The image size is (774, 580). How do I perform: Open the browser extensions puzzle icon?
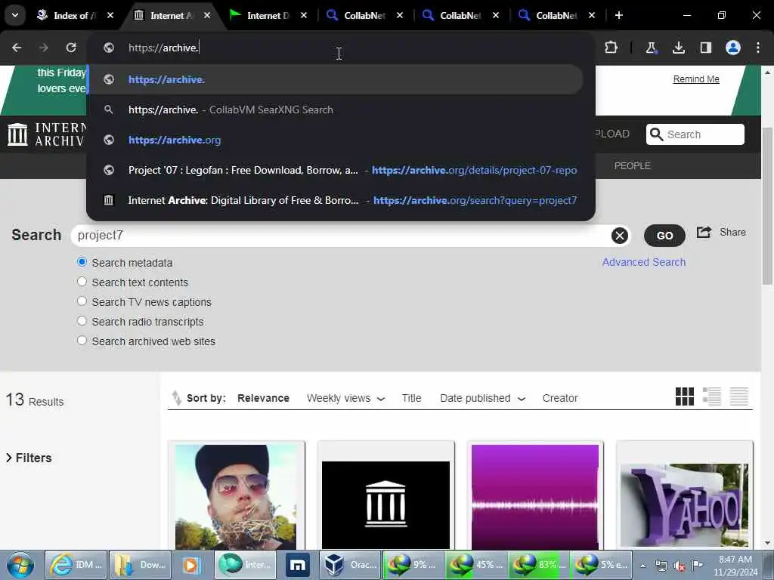[611, 48]
